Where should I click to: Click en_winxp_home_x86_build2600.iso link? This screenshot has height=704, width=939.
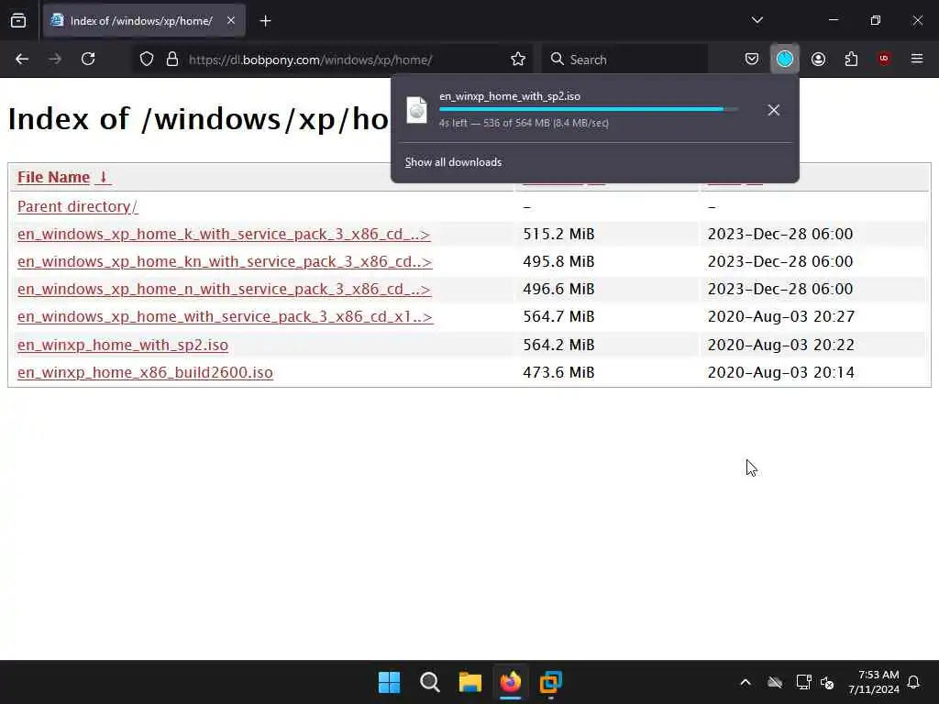tap(145, 372)
